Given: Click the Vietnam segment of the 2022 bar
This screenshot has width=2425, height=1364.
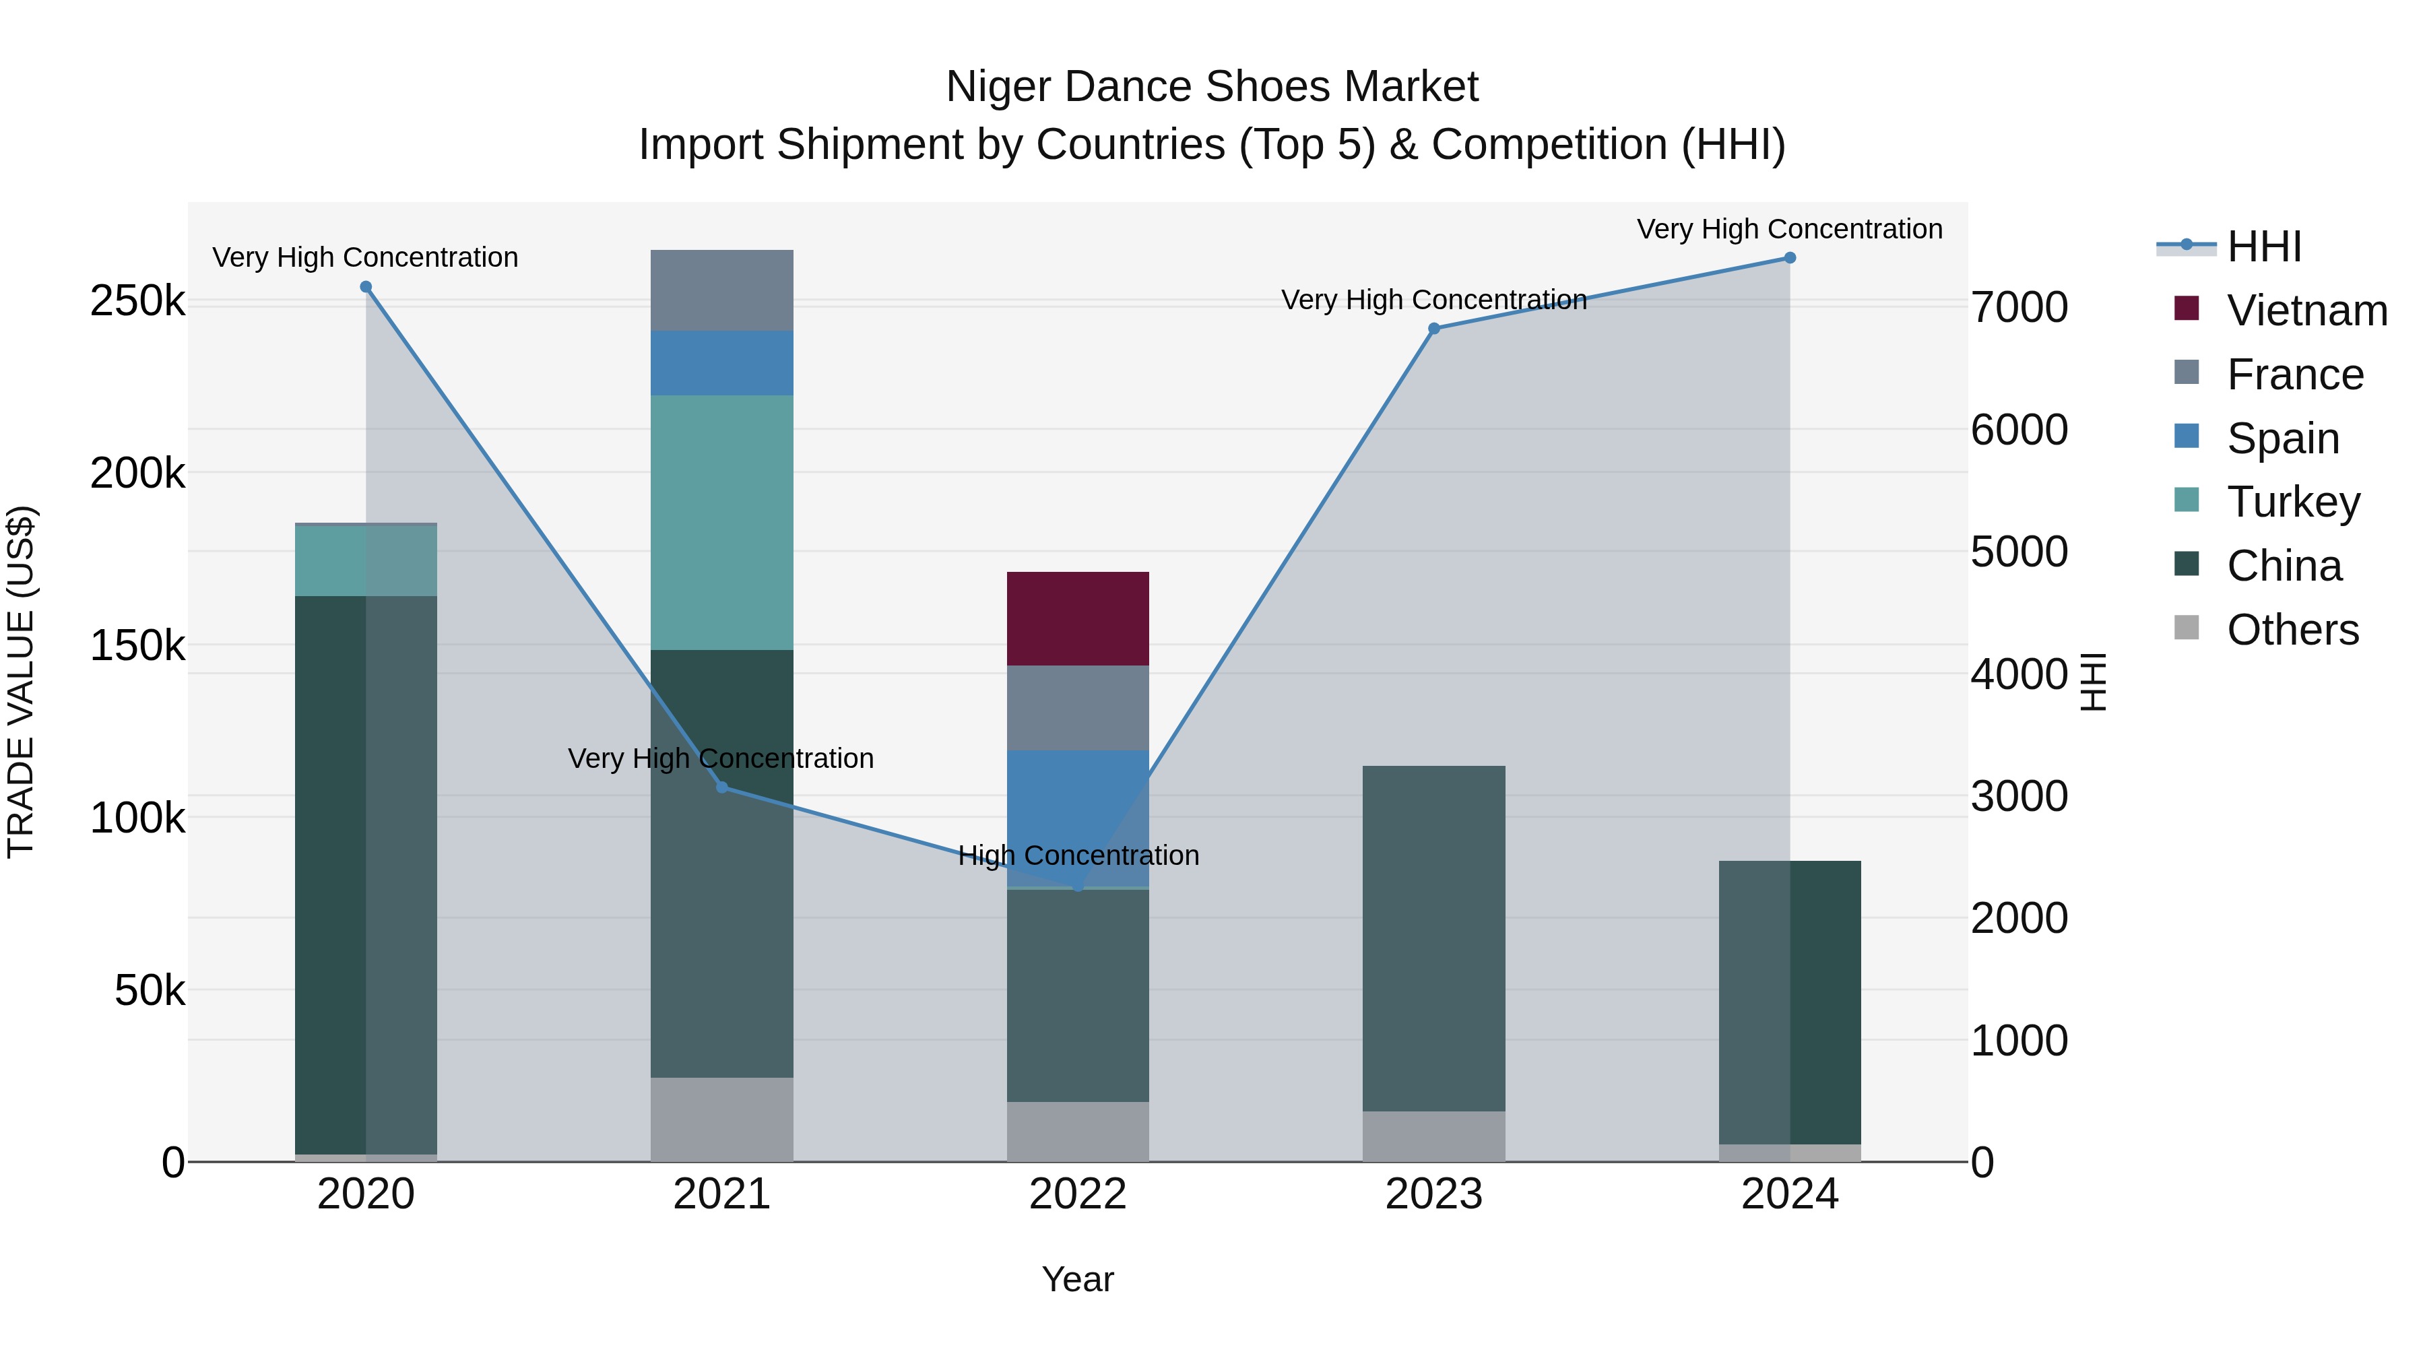Looking at the screenshot, I should (1078, 618).
